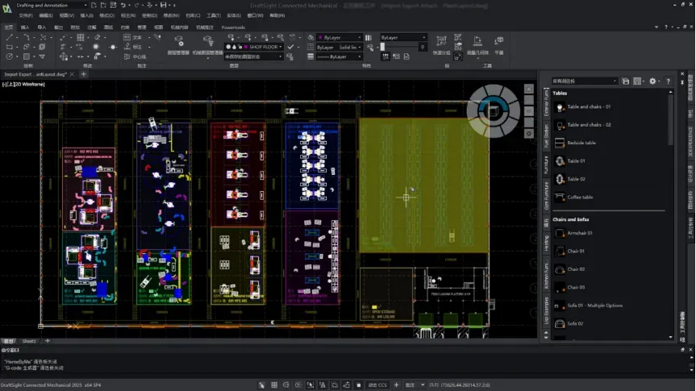The width and height of the screenshot is (696, 391).
Task: Open the ByLayer line color dropdown
Action: pos(343,37)
